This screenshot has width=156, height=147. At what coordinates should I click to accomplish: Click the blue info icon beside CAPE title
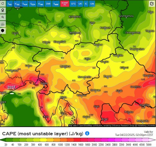87,134
